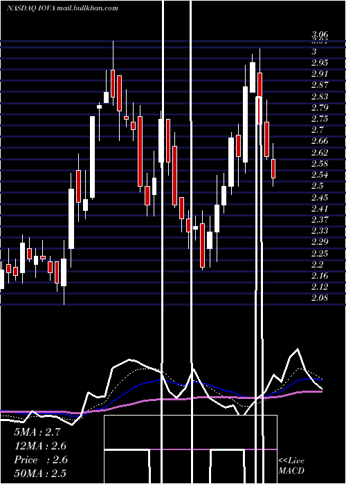Click the MACD indicator label
The width and height of the screenshot is (346, 484).
(291, 471)
